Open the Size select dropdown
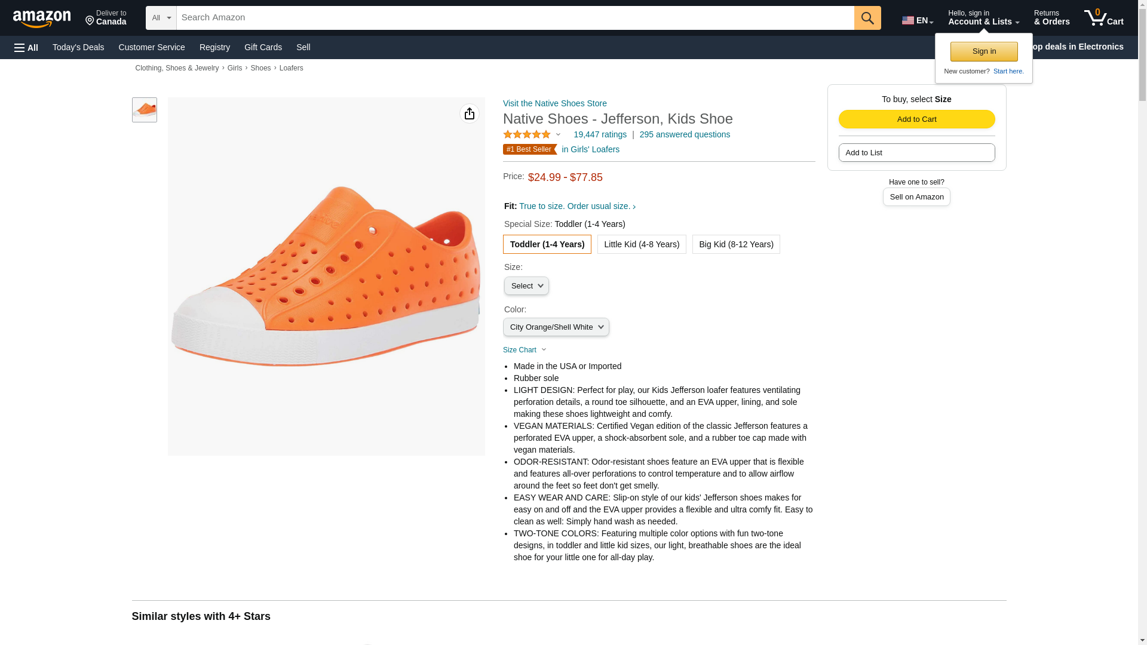The image size is (1147, 645). click(526, 286)
